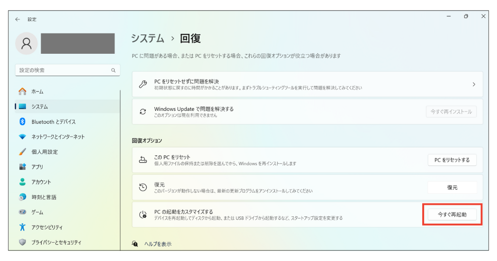This screenshot has height=261, width=497.
Task: Click the user profile avatar icon
Action: click(x=26, y=44)
